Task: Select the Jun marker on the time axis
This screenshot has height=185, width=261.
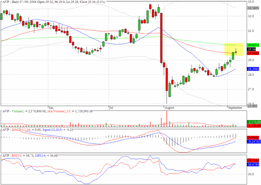Action: tap(51, 107)
